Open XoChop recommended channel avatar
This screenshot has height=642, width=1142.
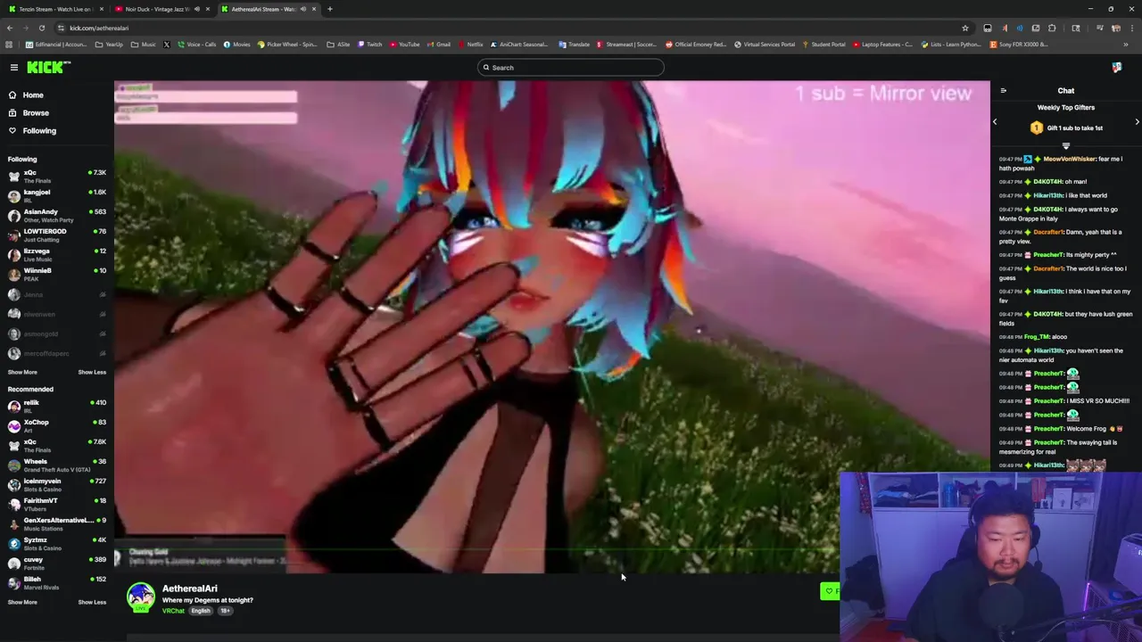coord(14,426)
